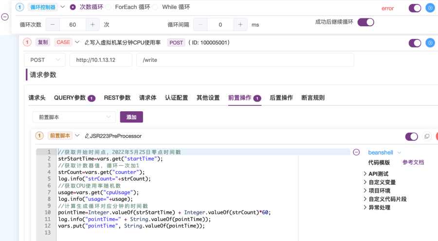Screen dimensions: 438x241
Task: Switch to the 请求体 tab
Action: coord(148,98)
